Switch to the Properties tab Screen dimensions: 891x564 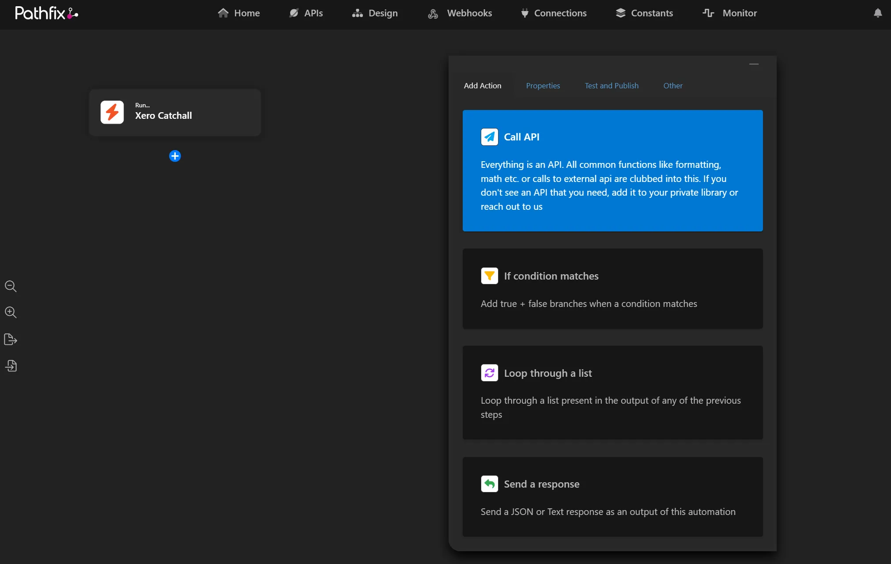(x=543, y=86)
